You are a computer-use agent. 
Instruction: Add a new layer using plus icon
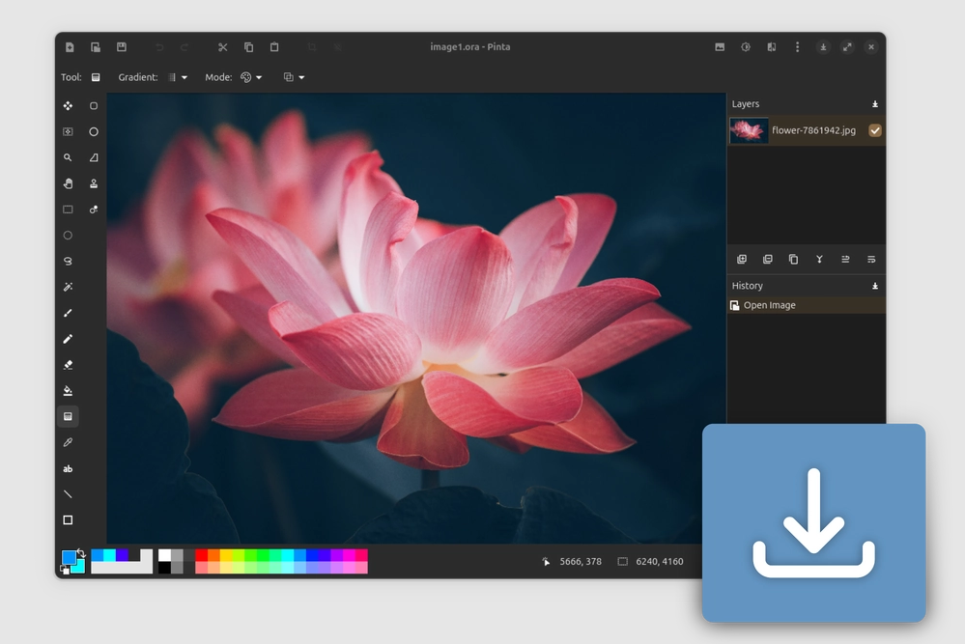click(742, 260)
